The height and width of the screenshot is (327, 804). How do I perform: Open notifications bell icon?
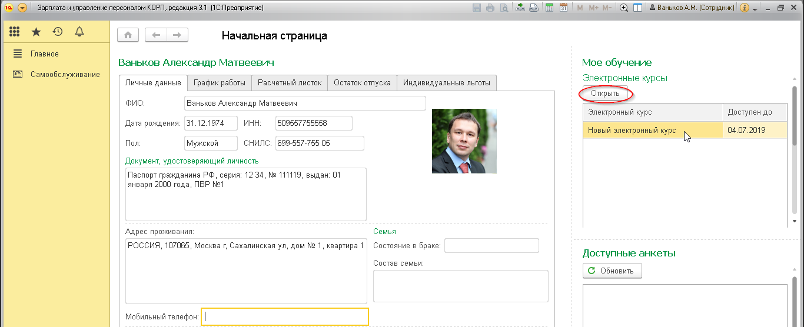click(x=79, y=32)
